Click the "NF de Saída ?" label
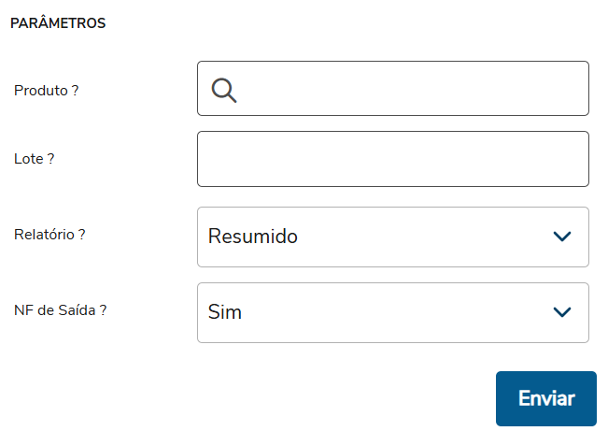 [61, 310]
